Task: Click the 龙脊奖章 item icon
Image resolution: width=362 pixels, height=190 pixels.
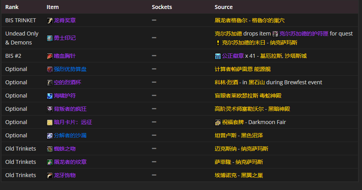Action: click(50, 21)
